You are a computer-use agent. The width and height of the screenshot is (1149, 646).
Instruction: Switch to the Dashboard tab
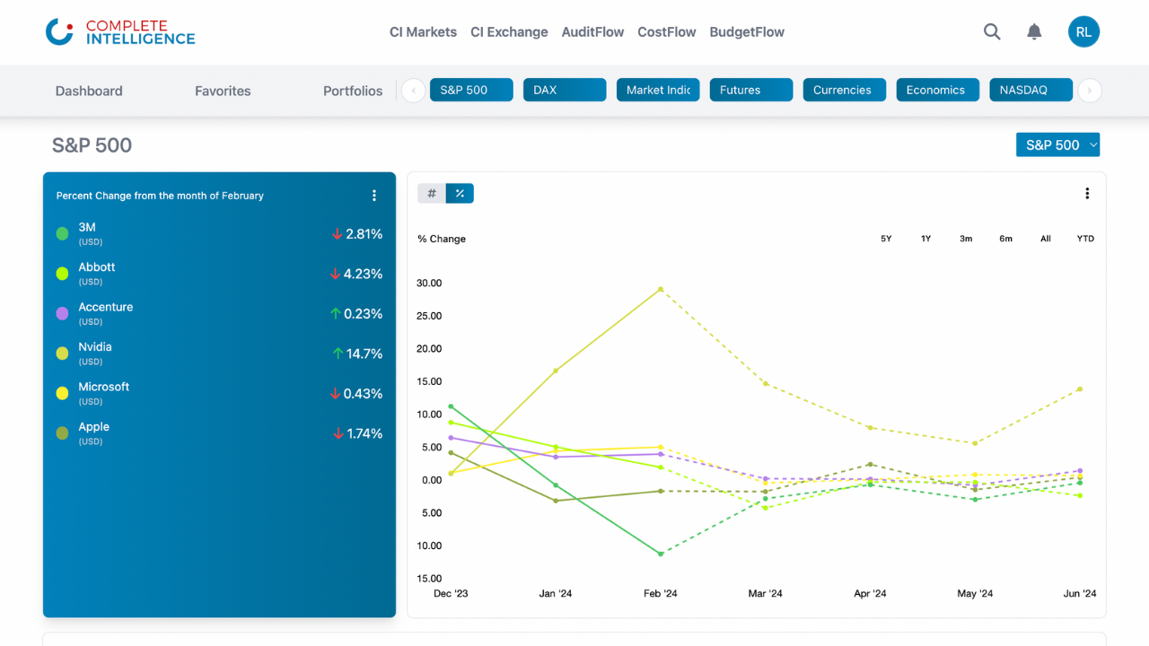click(x=89, y=91)
